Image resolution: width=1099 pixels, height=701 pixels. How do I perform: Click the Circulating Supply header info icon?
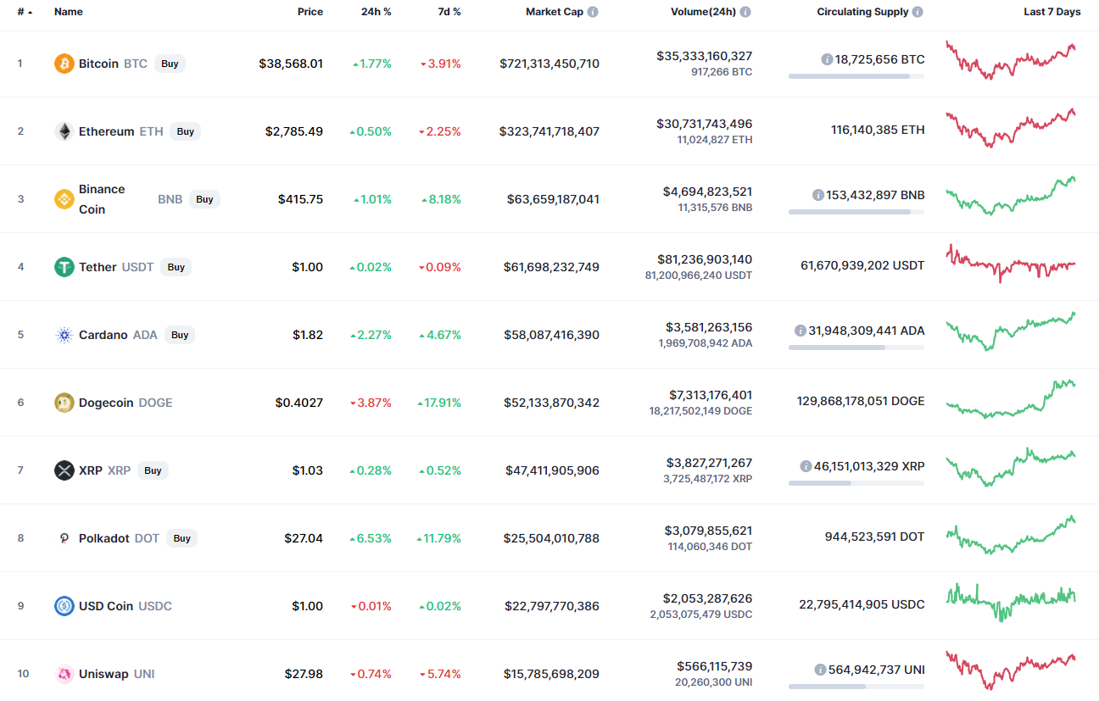coord(918,12)
